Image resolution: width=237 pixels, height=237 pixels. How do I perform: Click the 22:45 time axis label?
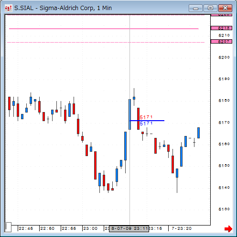(x=26, y=228)
